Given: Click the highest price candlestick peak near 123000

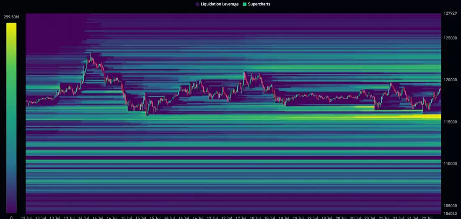Looking at the screenshot, I should 90,54.
